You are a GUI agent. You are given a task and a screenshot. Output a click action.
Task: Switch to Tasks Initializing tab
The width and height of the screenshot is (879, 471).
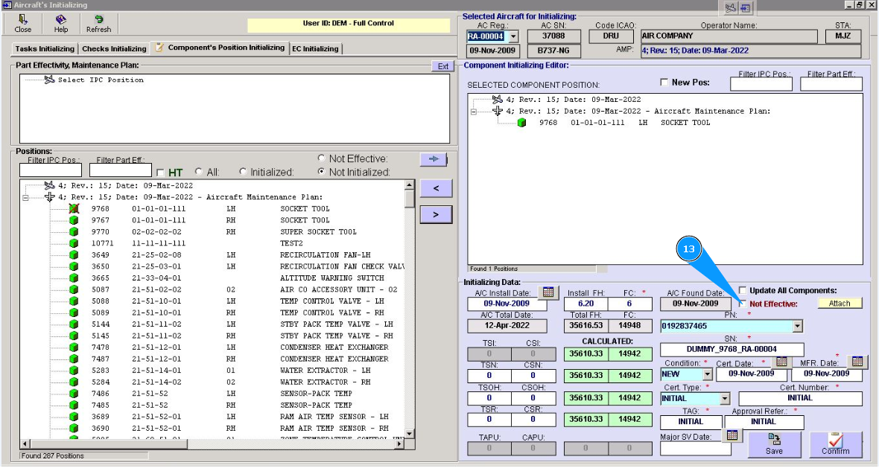pos(45,49)
